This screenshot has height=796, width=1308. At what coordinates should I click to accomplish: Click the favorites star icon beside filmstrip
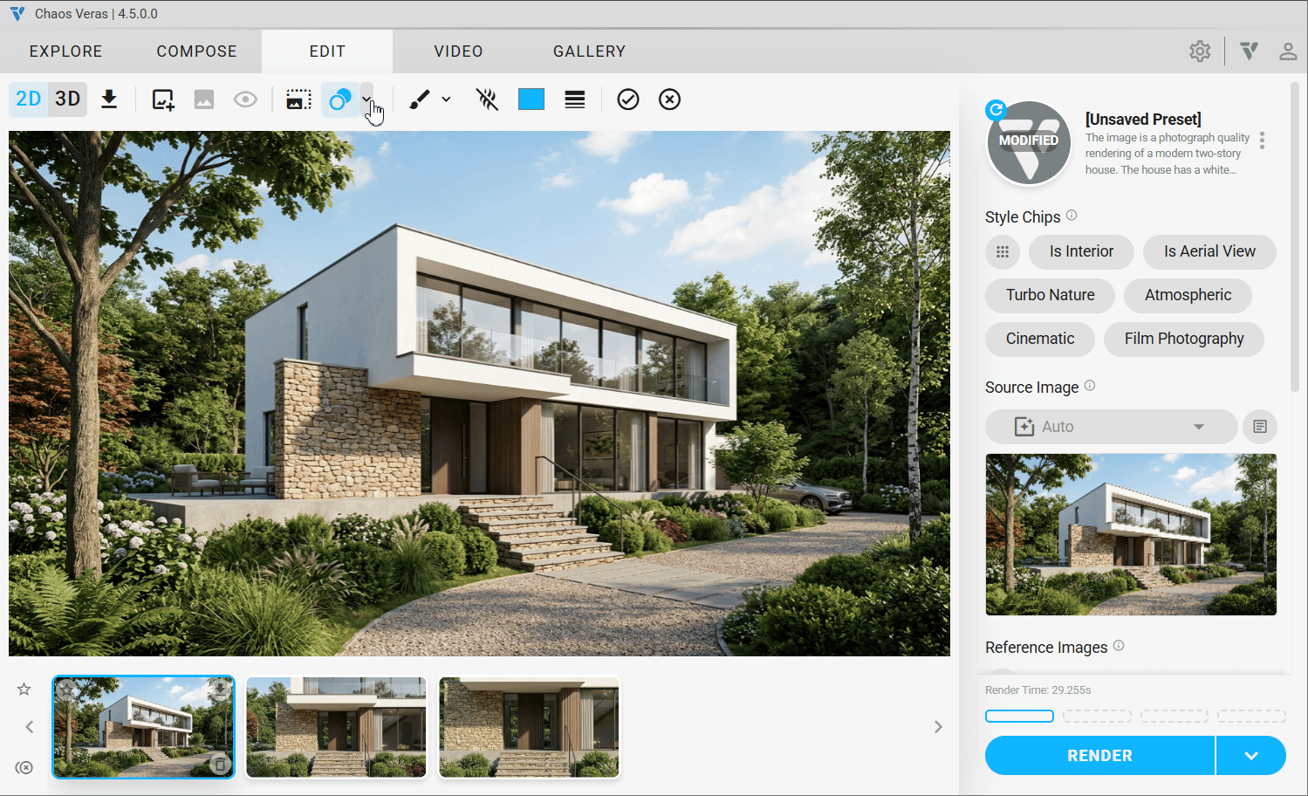tap(24, 690)
